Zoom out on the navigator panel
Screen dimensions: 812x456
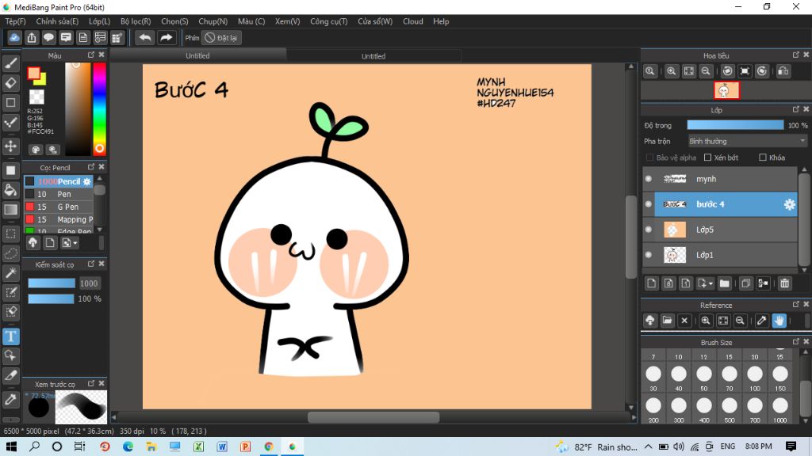click(705, 71)
